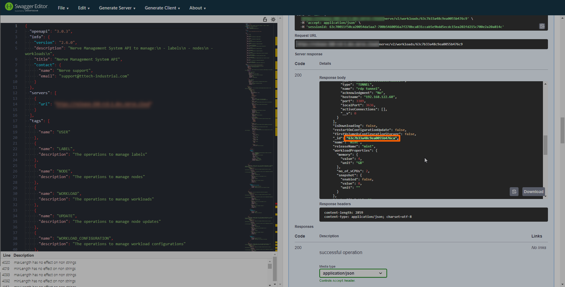Open the Generate Client menu
Screen dimensions: 565x287
click(x=162, y=8)
